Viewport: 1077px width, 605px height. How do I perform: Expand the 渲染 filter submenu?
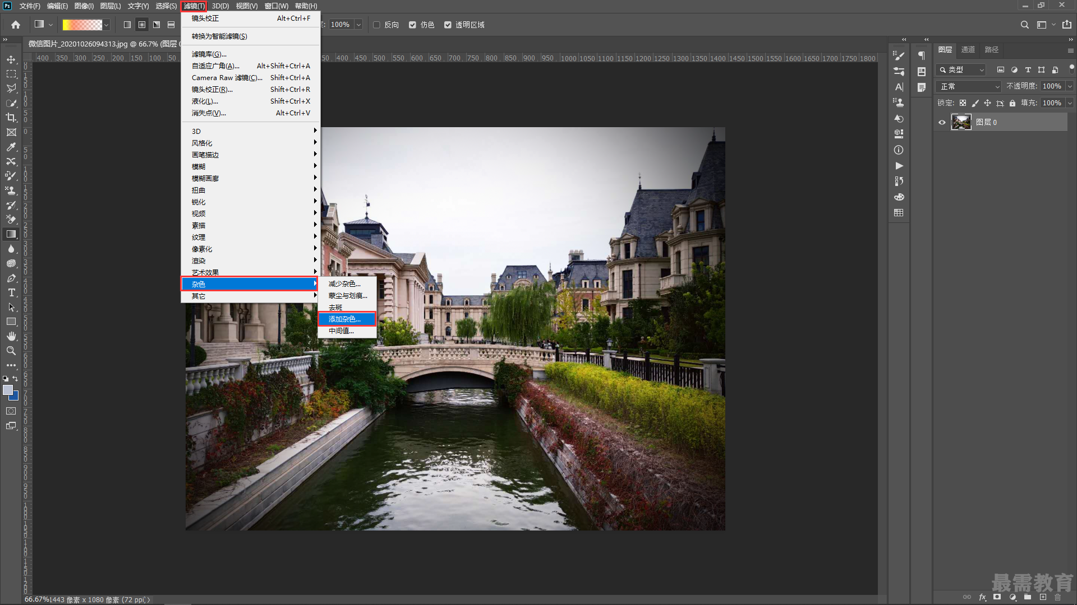[251, 260]
